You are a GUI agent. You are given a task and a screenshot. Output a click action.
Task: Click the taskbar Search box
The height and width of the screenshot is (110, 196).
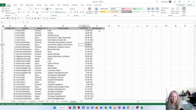click(x=62, y=108)
